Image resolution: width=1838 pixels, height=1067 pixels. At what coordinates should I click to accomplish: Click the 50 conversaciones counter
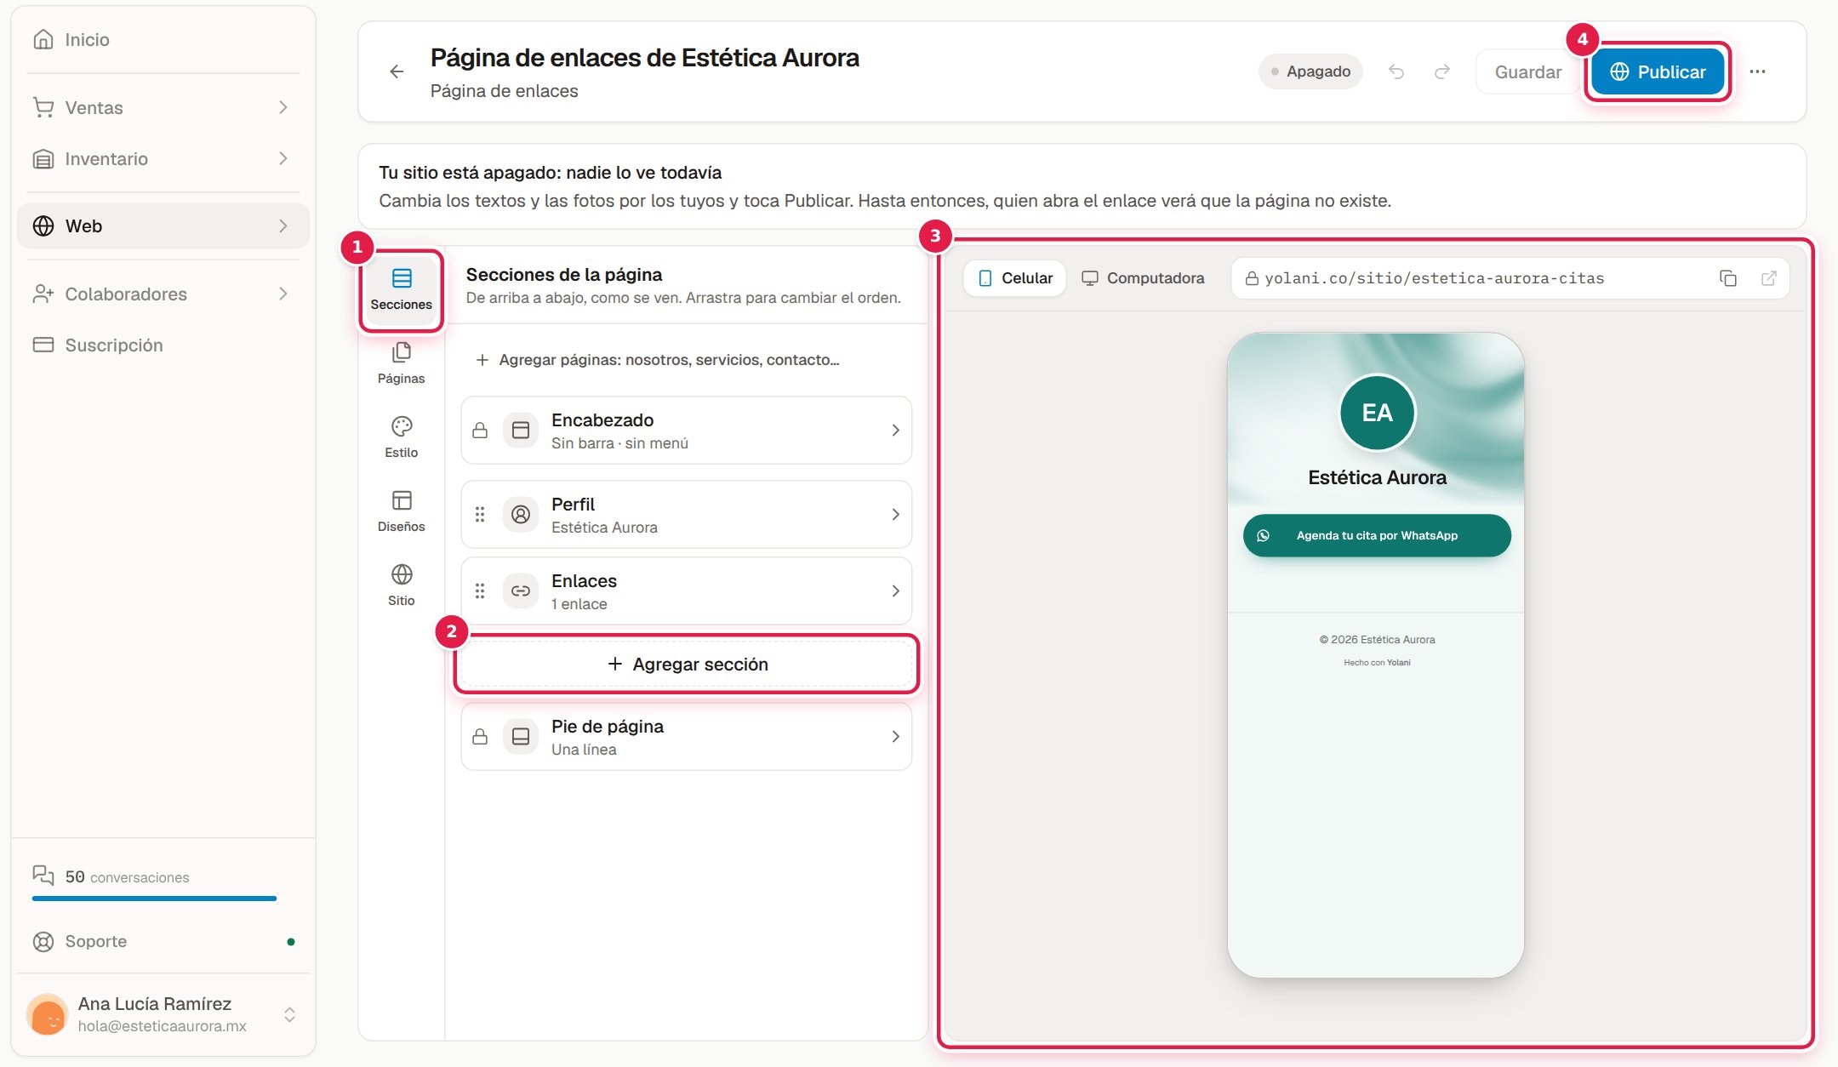pos(111,876)
